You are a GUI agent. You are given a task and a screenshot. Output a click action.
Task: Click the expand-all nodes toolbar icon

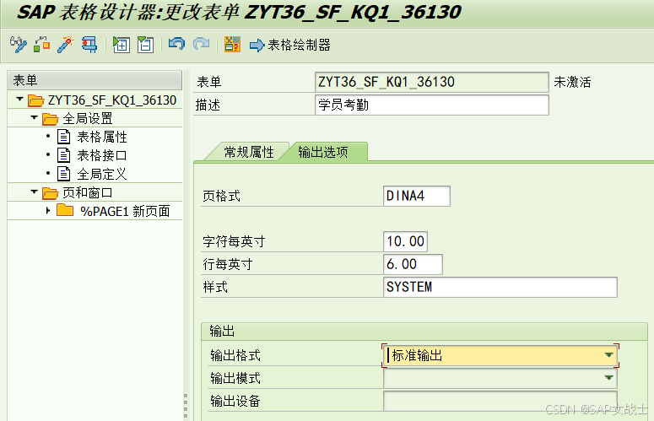(122, 45)
